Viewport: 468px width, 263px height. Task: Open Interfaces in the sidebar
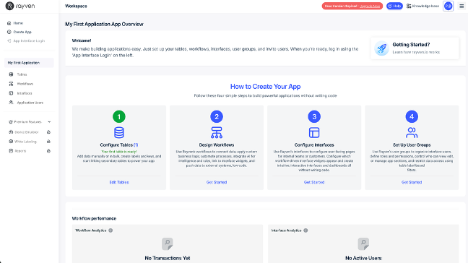point(24,93)
